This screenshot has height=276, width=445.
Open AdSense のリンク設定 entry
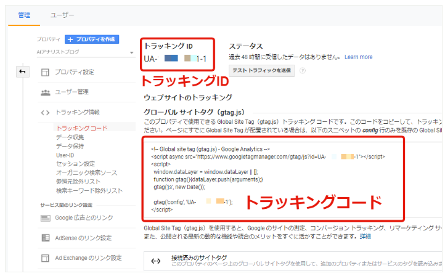pos(83,238)
